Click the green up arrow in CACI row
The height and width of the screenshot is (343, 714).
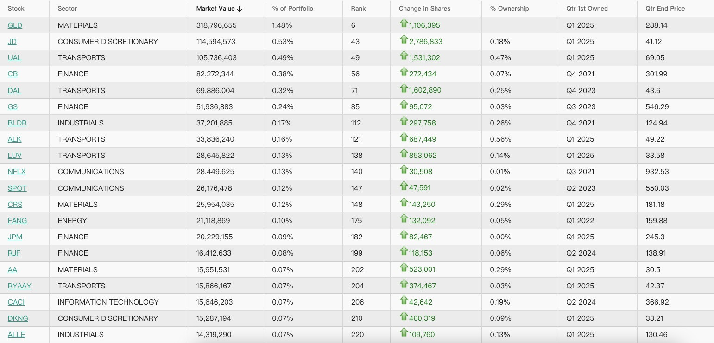coord(404,299)
